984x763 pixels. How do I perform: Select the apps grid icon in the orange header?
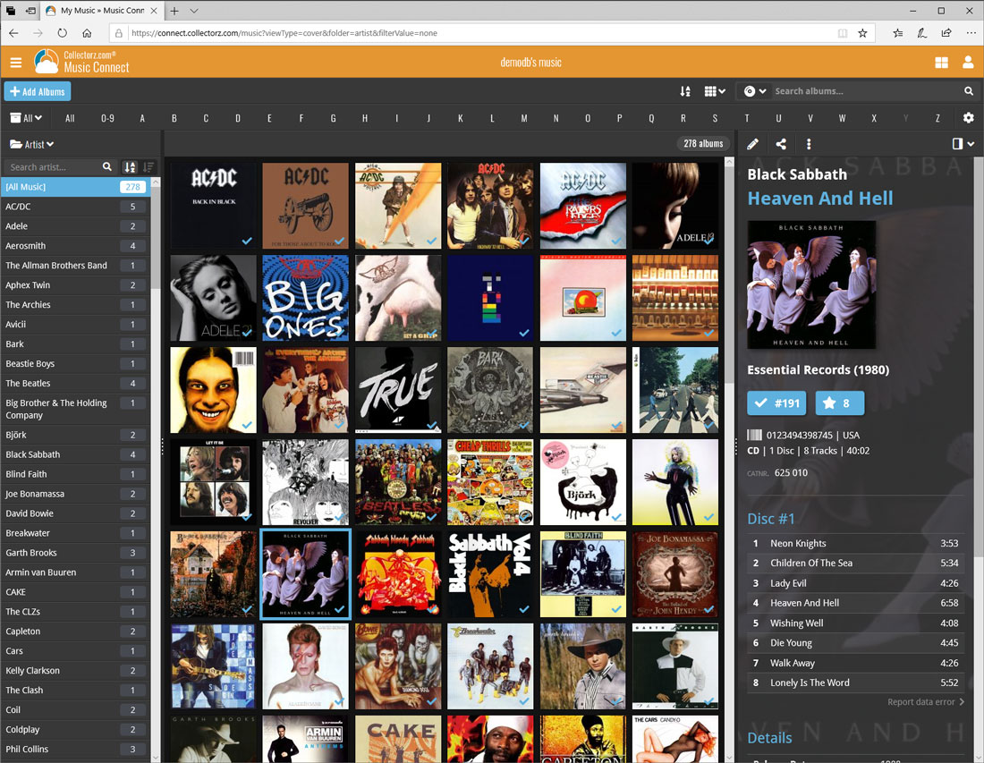941,63
